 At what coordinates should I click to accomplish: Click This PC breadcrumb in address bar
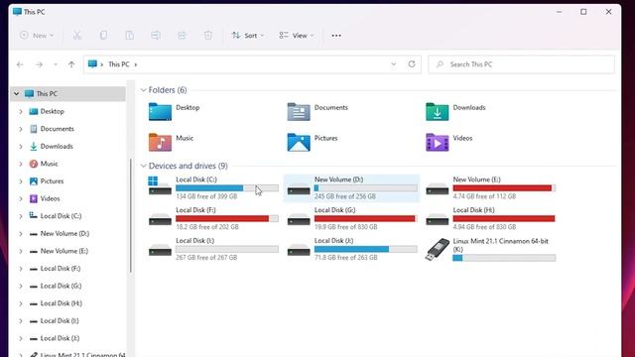[x=119, y=64]
